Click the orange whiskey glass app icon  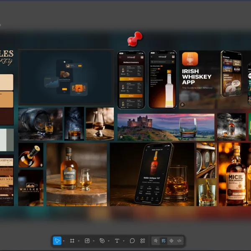190,59
